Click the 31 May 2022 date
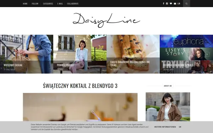Viewport: 213px width, 133px height. [x=9, y=70]
